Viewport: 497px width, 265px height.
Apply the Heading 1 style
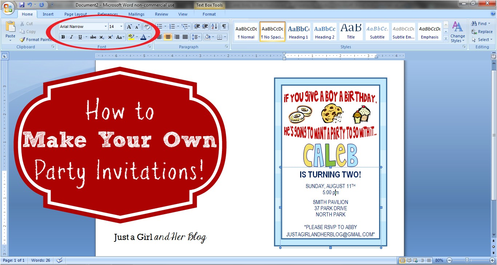tap(298, 31)
